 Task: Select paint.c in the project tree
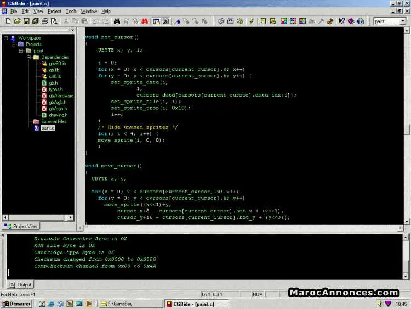(x=48, y=128)
